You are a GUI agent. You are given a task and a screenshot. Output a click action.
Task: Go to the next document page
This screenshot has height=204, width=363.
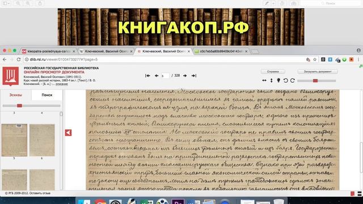pyautogui.click(x=185, y=75)
